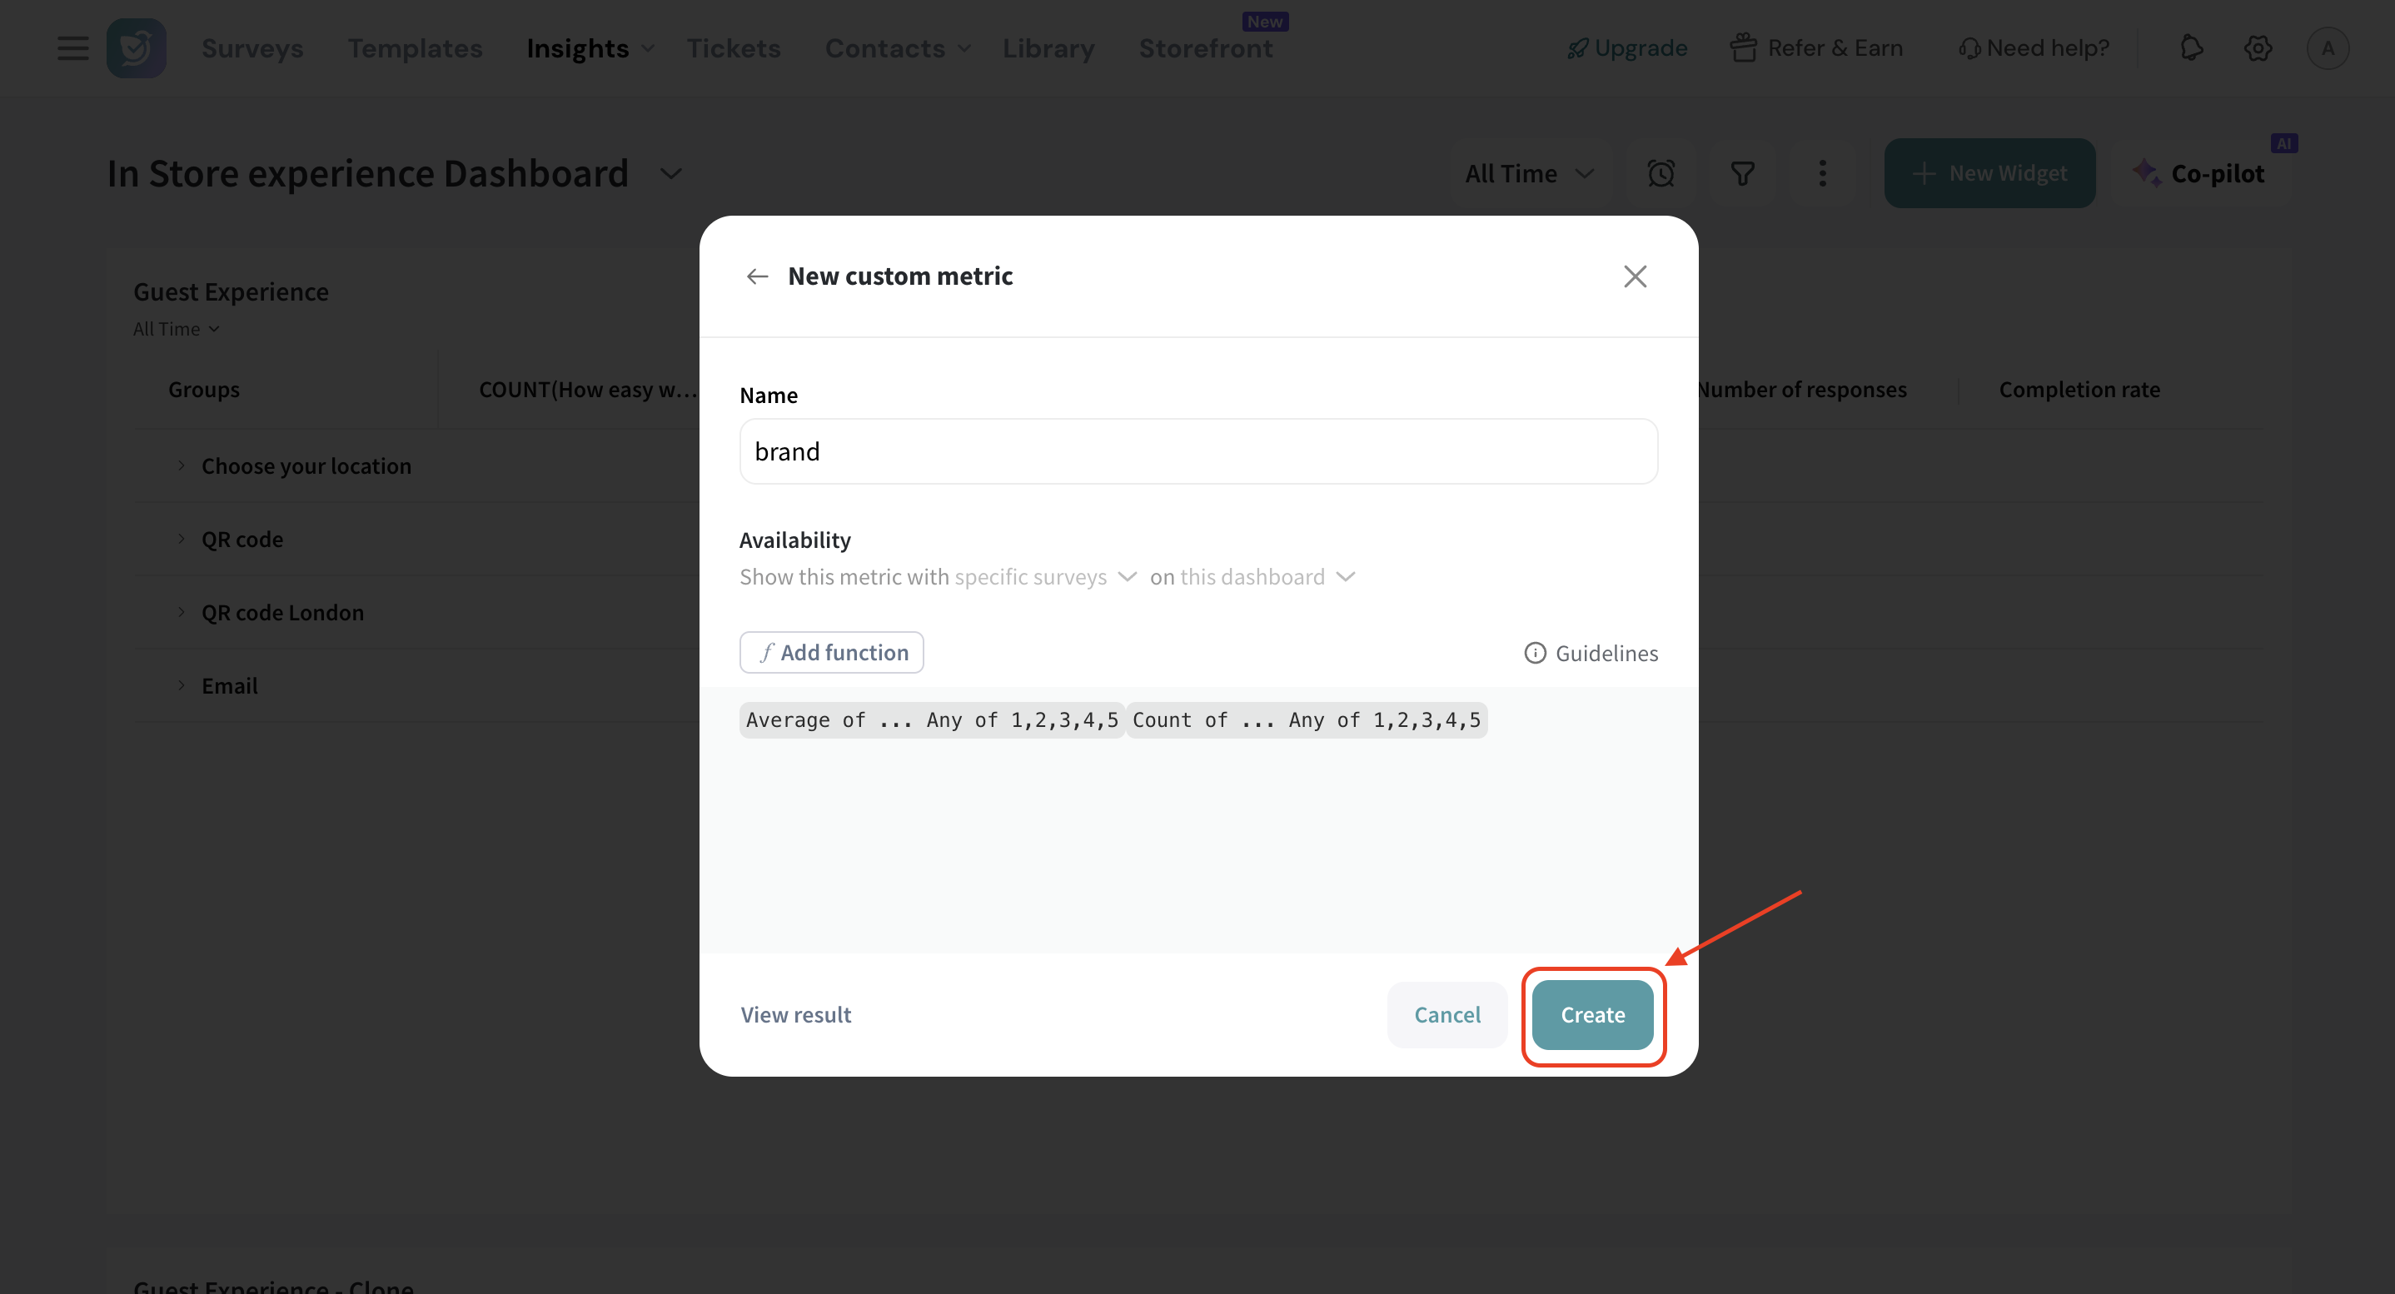
Task: Open the user avatar profile menu
Action: 2327,47
